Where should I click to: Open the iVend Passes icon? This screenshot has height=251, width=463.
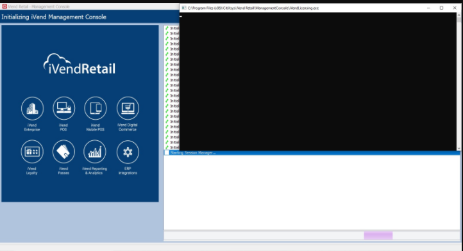(63, 152)
